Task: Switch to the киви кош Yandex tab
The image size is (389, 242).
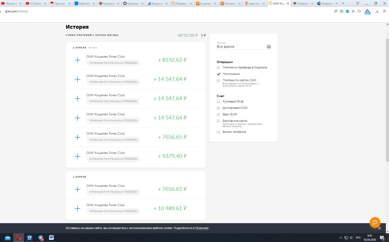Action: click(x=255, y=4)
